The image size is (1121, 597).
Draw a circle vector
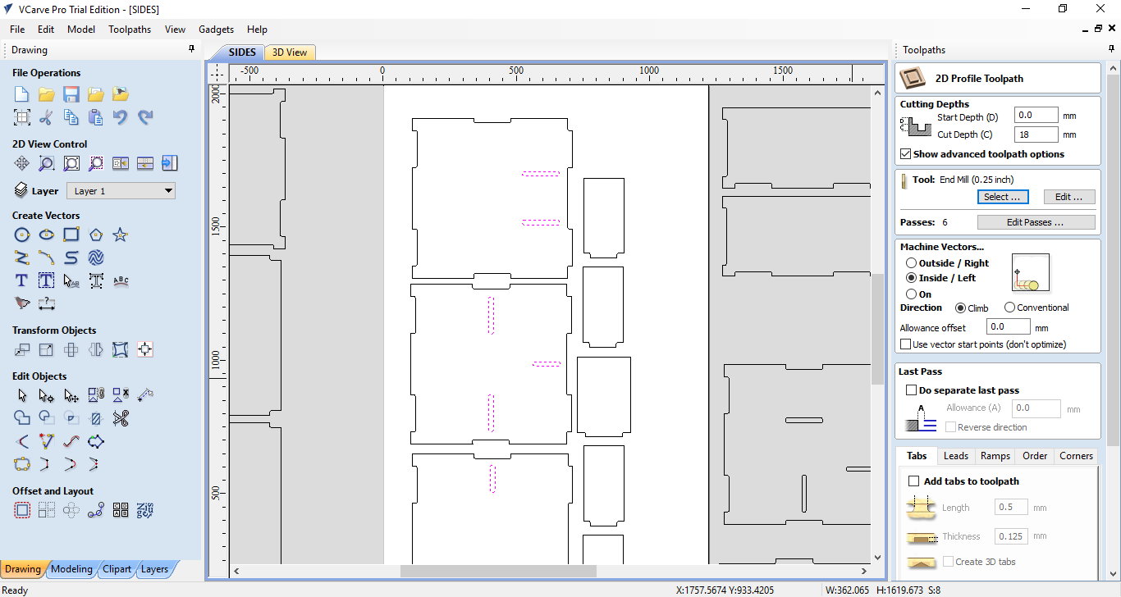pyautogui.click(x=22, y=235)
